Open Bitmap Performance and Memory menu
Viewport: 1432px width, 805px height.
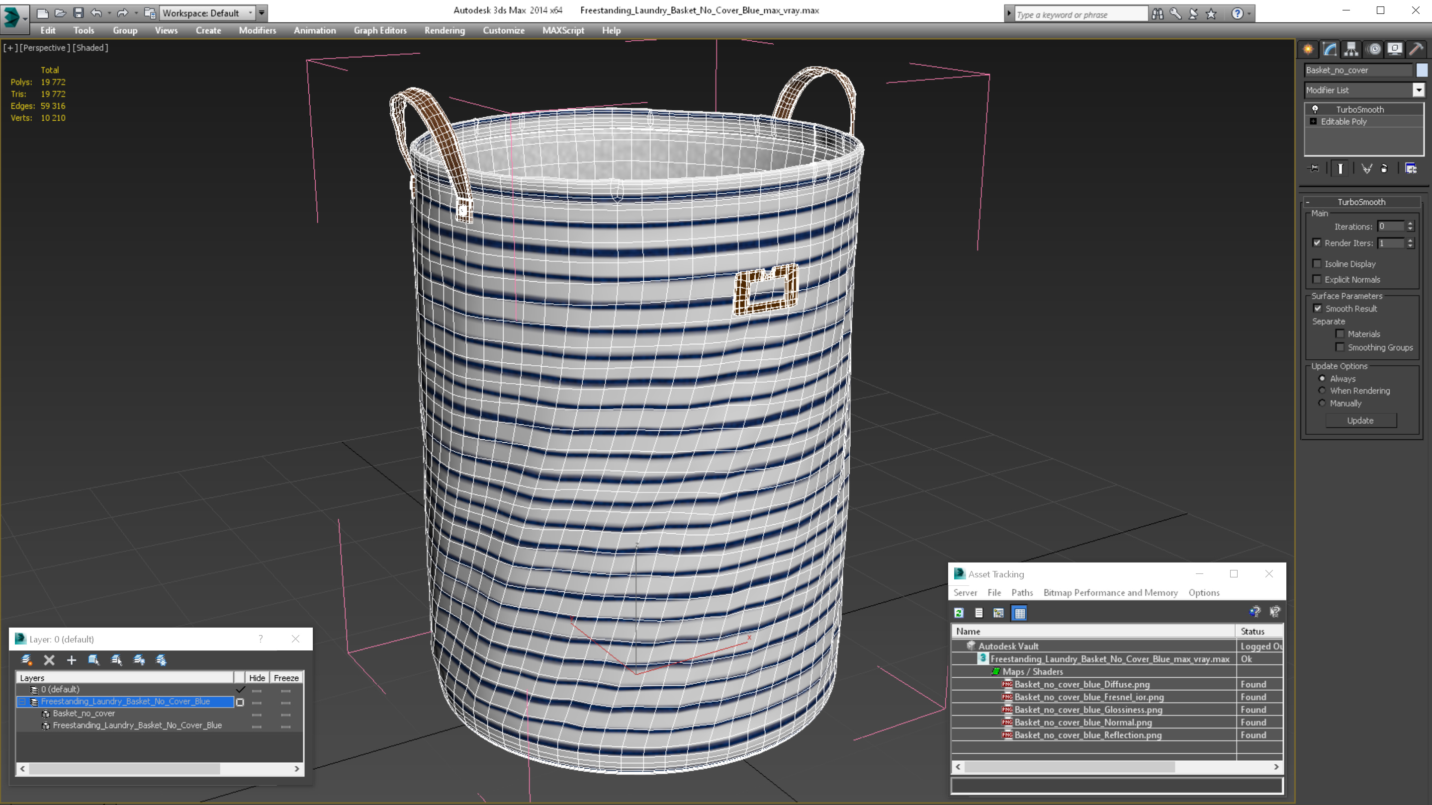tap(1111, 593)
